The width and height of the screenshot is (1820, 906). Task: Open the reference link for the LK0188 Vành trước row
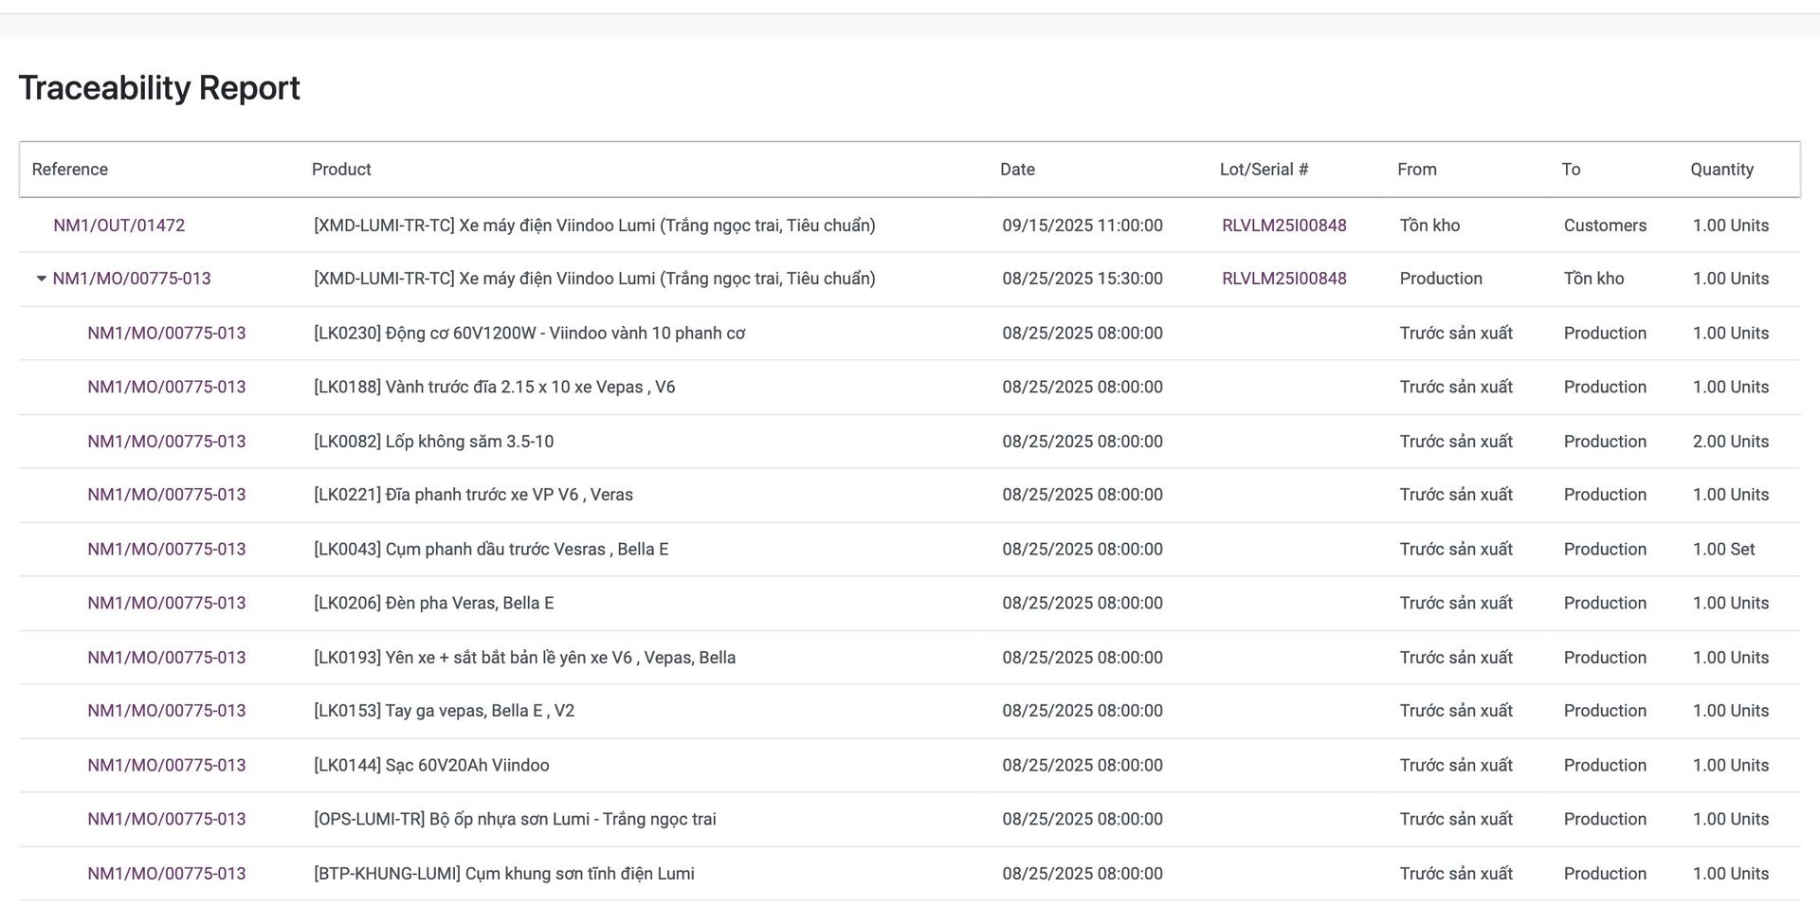pos(167,387)
